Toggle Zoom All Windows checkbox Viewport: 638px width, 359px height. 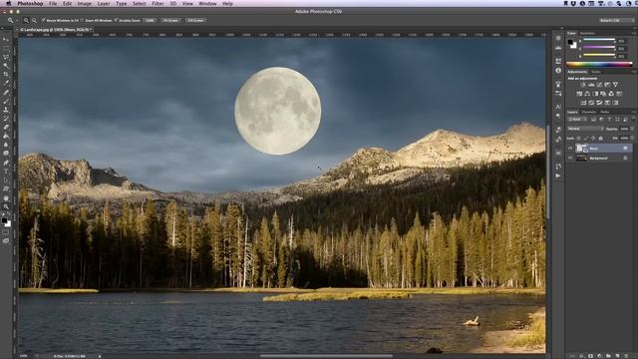(82, 20)
